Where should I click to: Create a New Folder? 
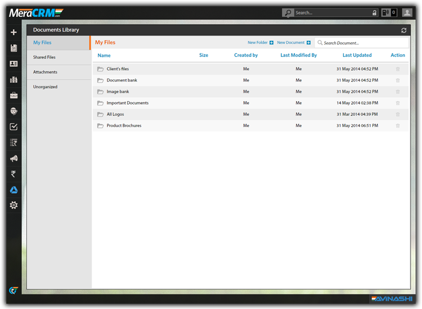(261, 43)
